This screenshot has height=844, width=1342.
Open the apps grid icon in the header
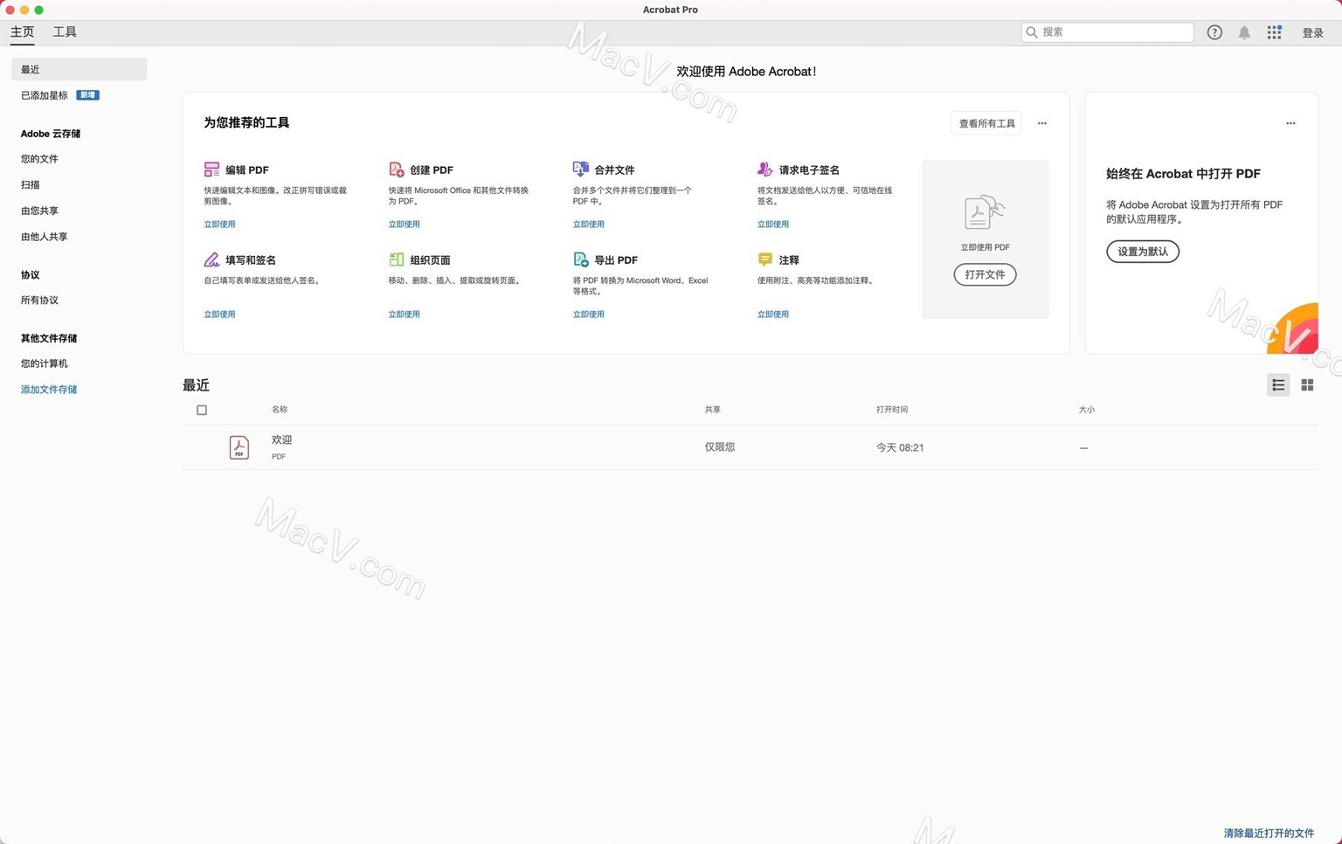(x=1275, y=32)
